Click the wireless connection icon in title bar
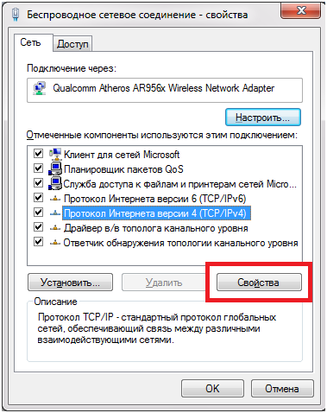The image size is (327, 413). pos(16,14)
